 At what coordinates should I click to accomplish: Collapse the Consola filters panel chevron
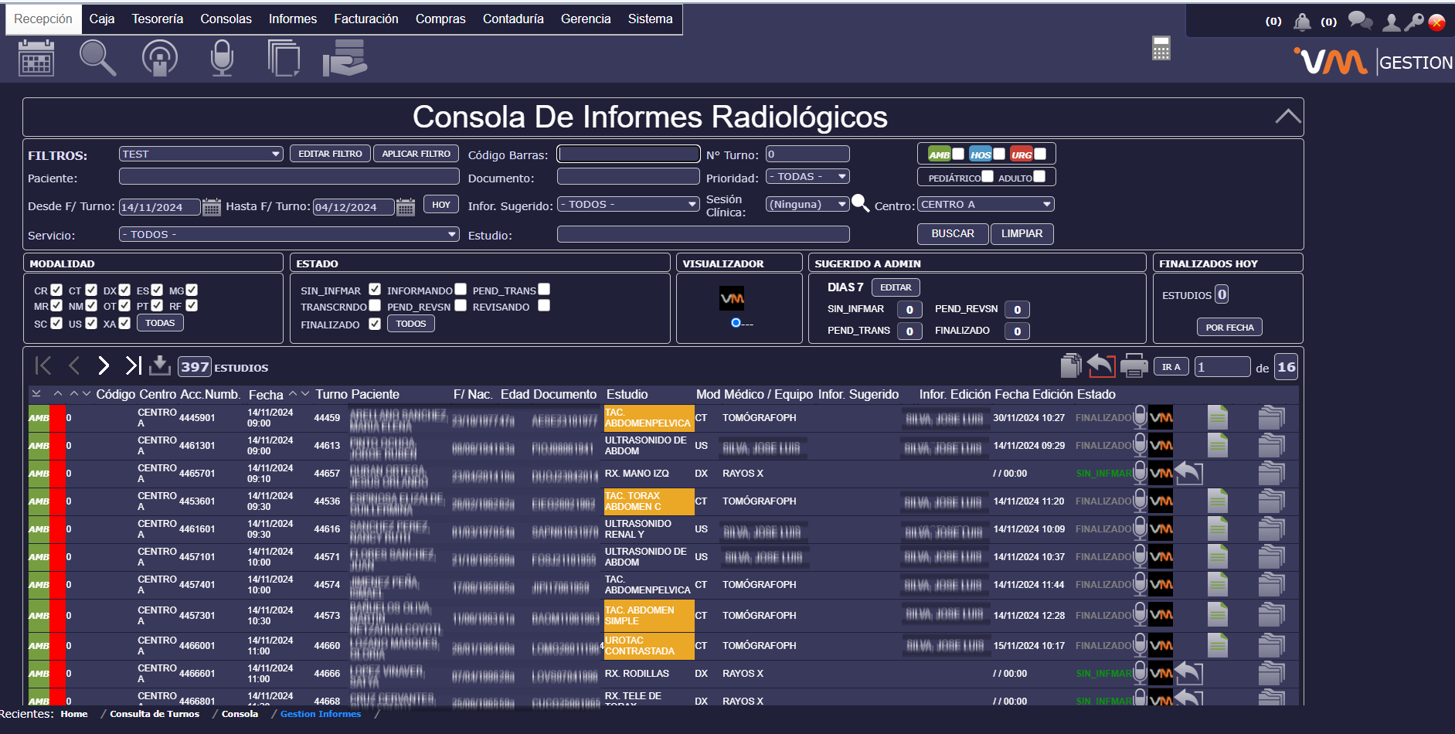1287,117
